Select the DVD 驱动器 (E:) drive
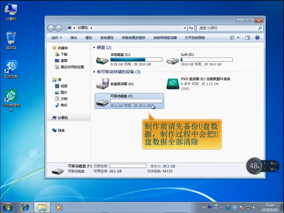284x213 pixels. click(199, 84)
